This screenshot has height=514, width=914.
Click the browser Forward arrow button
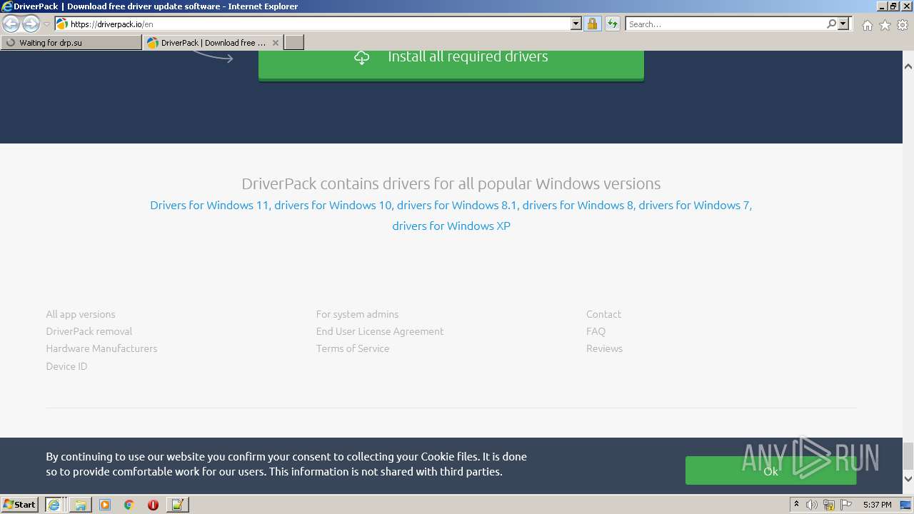(31, 24)
